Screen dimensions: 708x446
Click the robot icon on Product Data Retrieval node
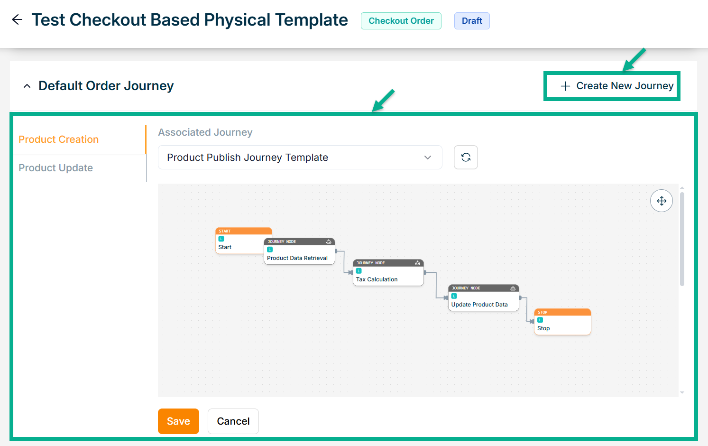(x=329, y=242)
